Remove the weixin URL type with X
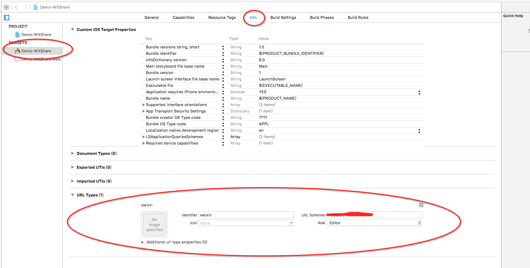This screenshot has width=530, height=268. (421, 205)
